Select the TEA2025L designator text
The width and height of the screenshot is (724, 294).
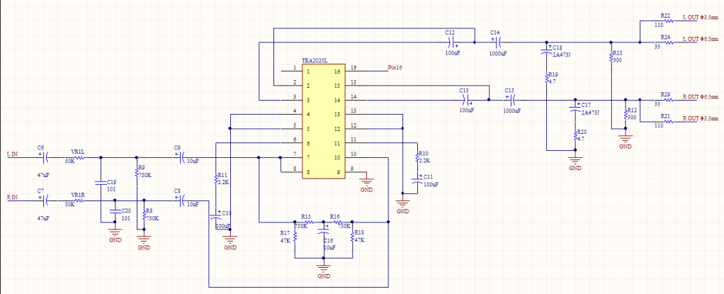[x=316, y=62]
